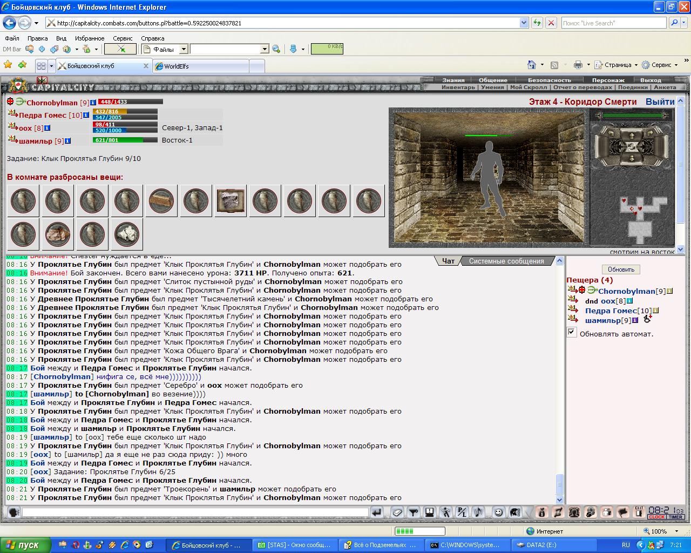
Task: Expand the Страница toolbar dropdown
Action: [636, 65]
